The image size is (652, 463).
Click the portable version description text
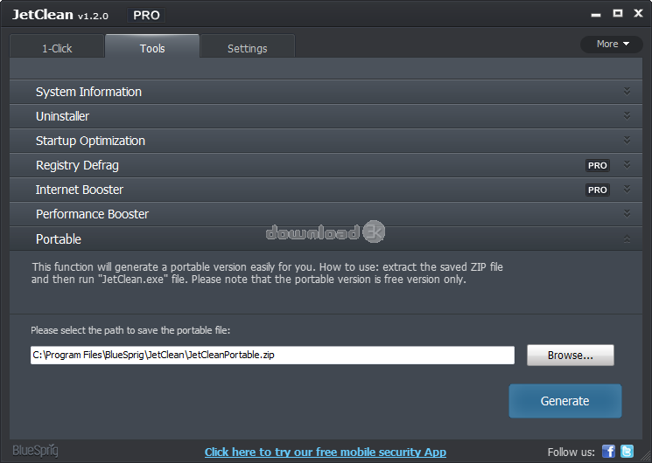point(267,273)
